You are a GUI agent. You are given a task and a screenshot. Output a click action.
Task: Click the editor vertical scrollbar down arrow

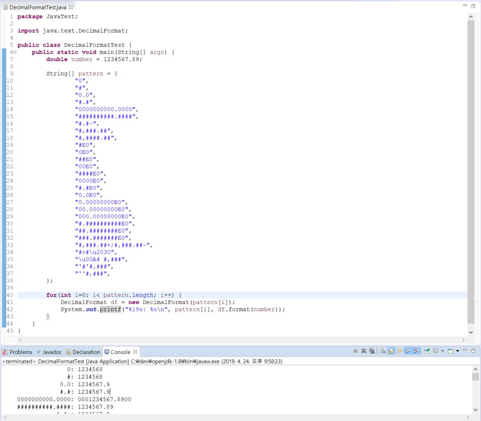471,333
